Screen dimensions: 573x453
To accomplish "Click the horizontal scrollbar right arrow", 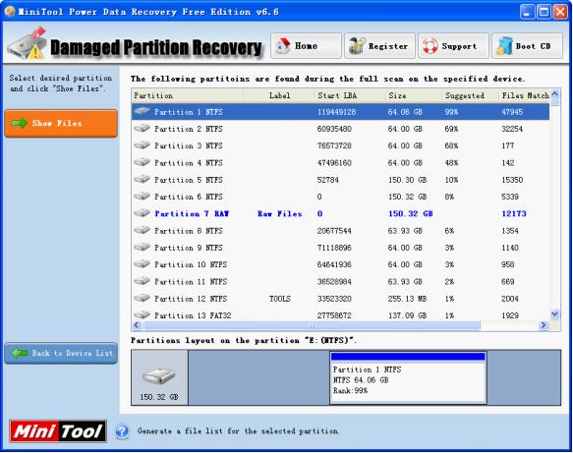I will (x=544, y=325).
